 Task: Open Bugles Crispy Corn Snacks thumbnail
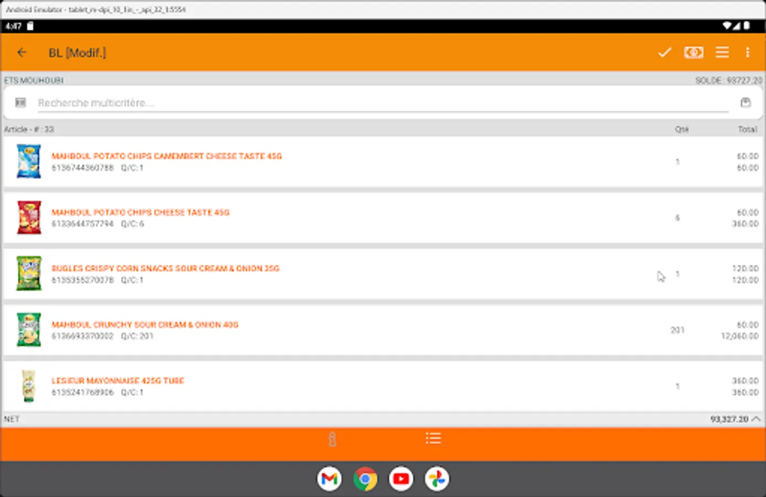click(x=29, y=273)
